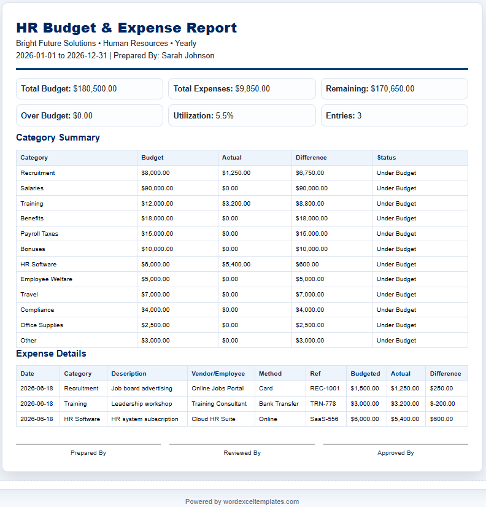Image resolution: width=486 pixels, height=507 pixels.
Task: Click the Training actual value $3,200.00 in the summary
Action: point(236,203)
